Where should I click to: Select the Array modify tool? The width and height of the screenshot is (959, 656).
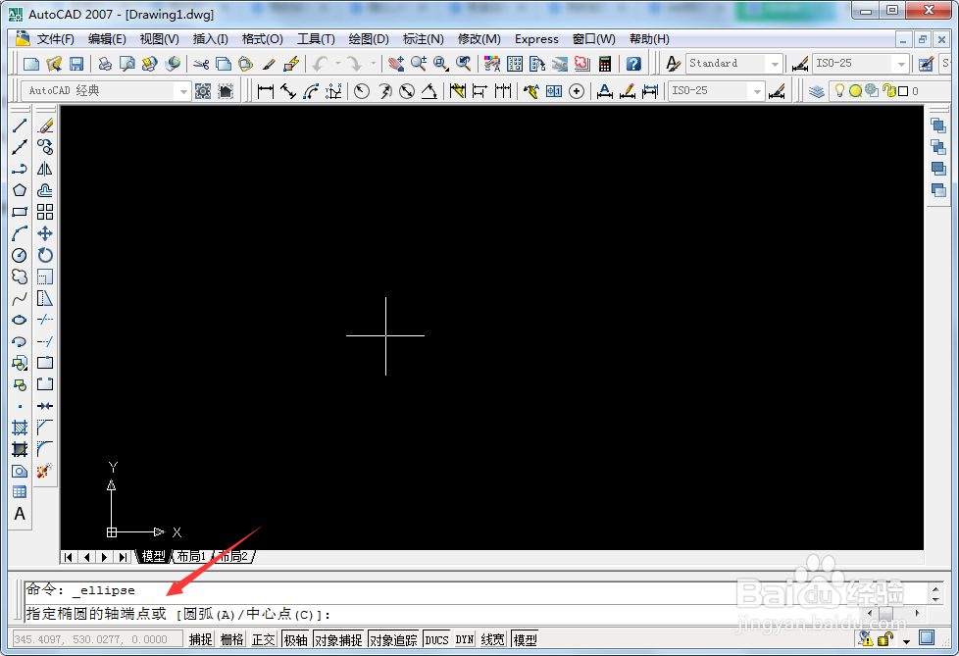(45, 212)
